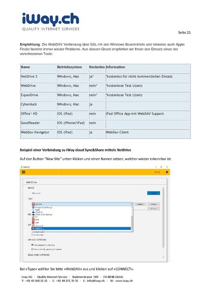This screenshot has height=294, width=208.
Task: Open the Sort by dropdown
Action: (157, 172)
